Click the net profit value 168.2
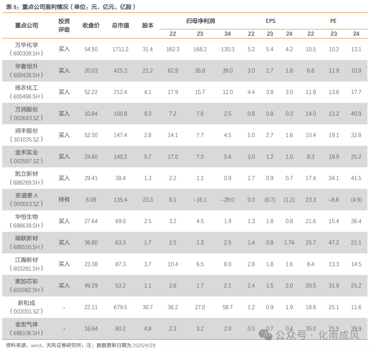The image size is (371, 350). click(200, 49)
